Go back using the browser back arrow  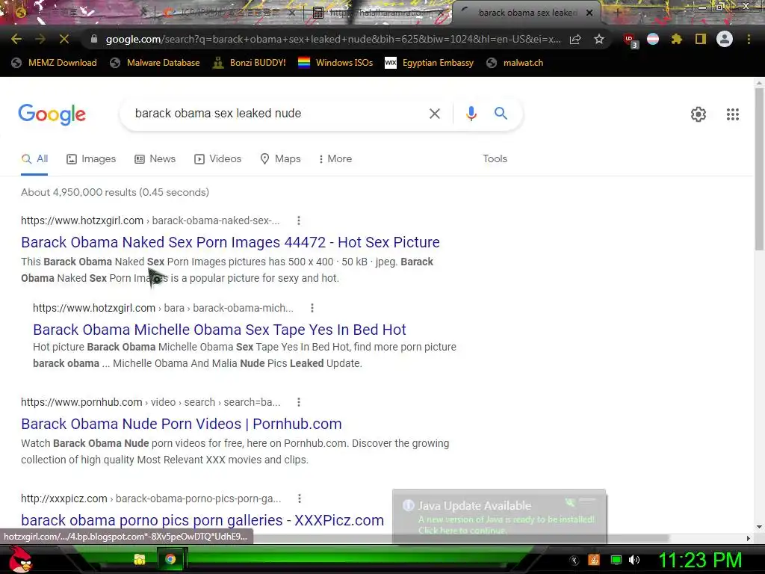(x=16, y=39)
